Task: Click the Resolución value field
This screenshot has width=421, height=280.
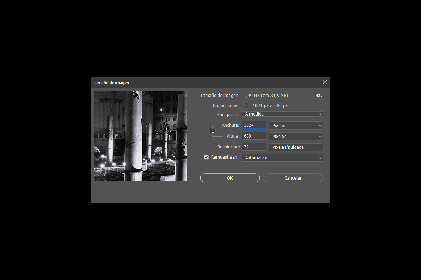Action: (x=254, y=147)
